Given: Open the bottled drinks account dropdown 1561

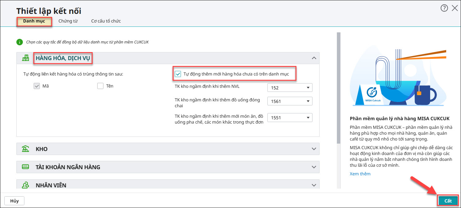Looking at the screenshot, I should point(290,101).
